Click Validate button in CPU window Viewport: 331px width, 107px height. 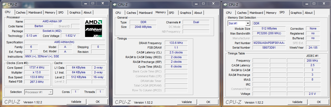[x=76, y=102]
